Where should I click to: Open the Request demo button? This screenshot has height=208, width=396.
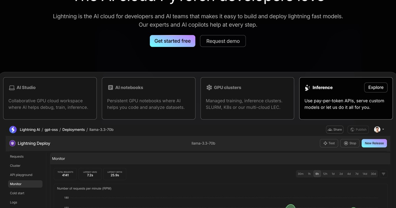[223, 41]
